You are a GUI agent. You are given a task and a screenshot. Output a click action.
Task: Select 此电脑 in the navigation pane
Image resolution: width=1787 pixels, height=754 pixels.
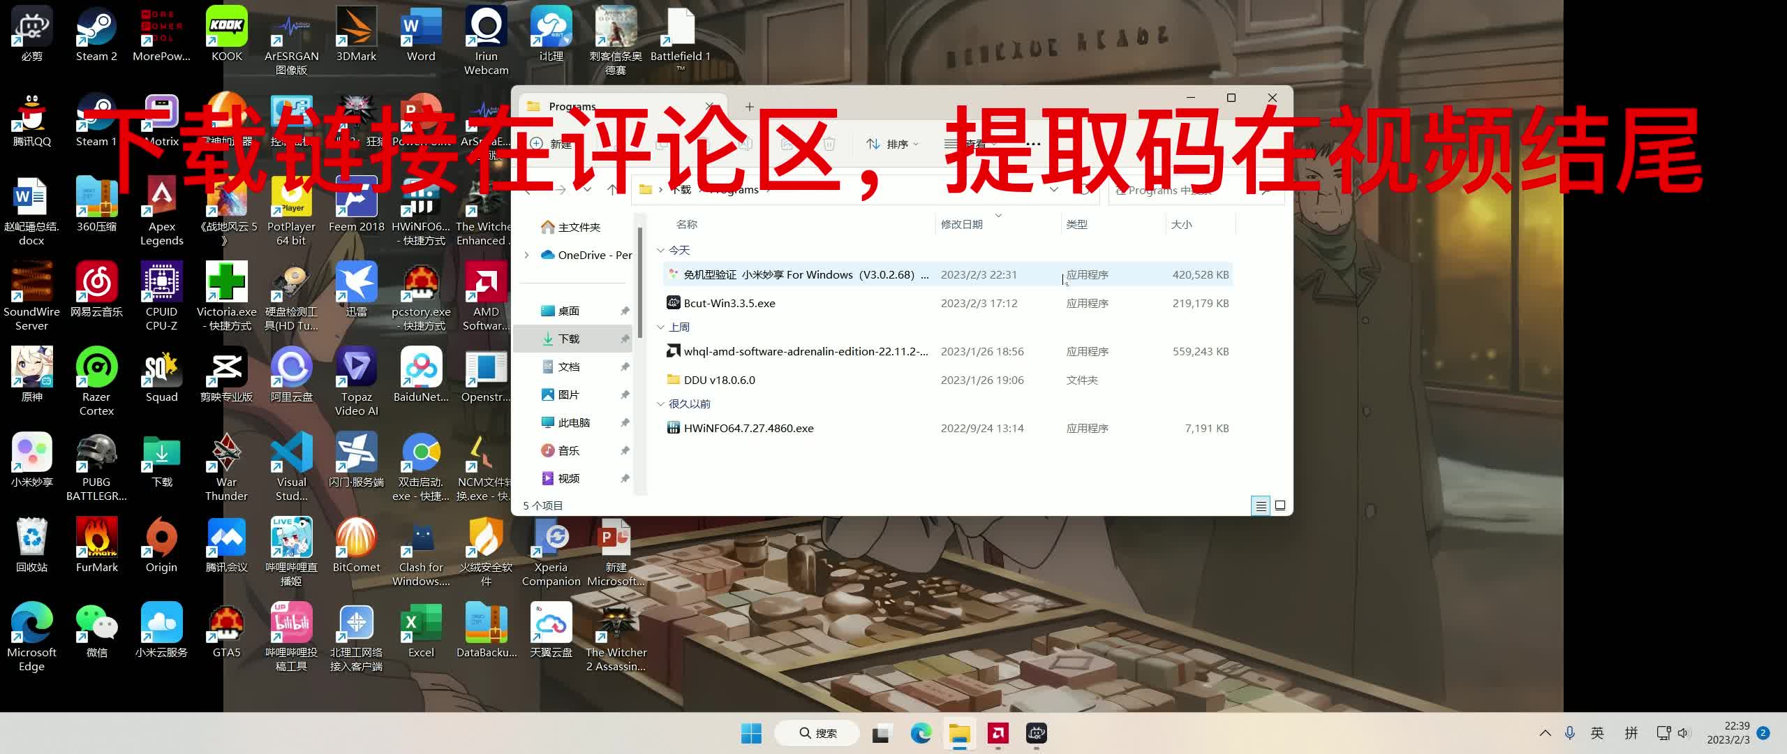(574, 422)
